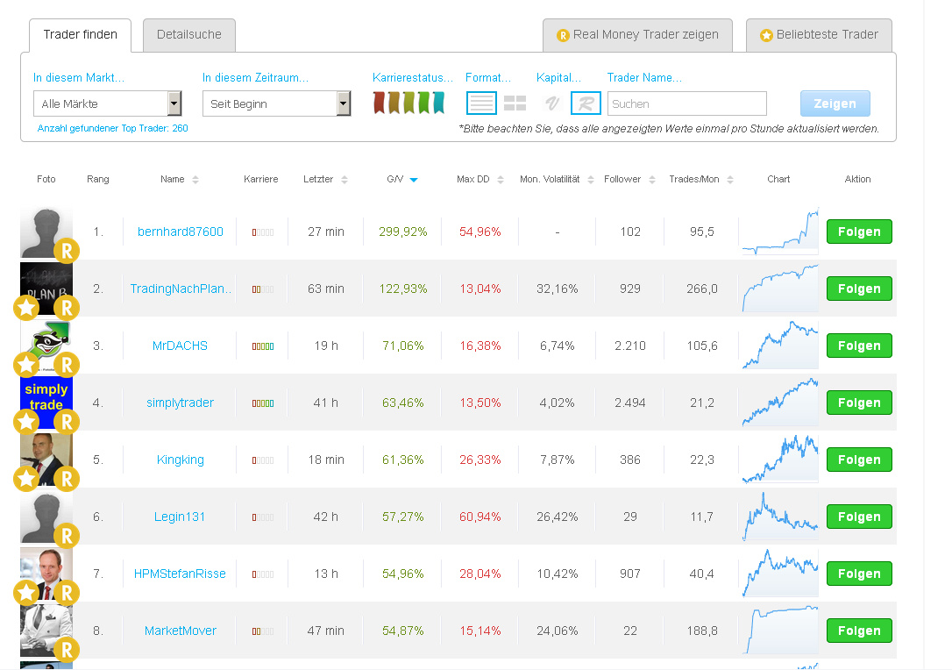
Task: Open the Kingking performance chart thumbnail
Action: point(779,460)
